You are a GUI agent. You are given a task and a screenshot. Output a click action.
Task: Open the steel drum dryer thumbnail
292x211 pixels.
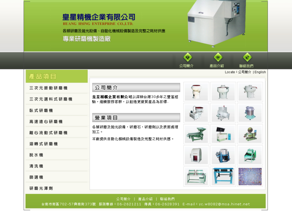(250, 113)
